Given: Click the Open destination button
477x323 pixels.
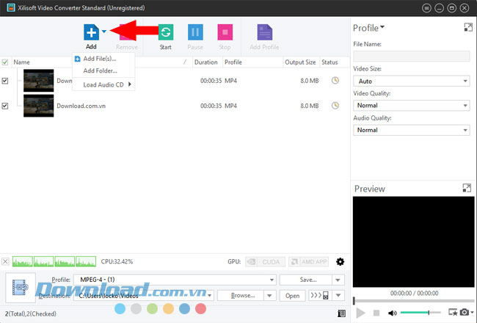Looking at the screenshot, I should coord(292,296).
